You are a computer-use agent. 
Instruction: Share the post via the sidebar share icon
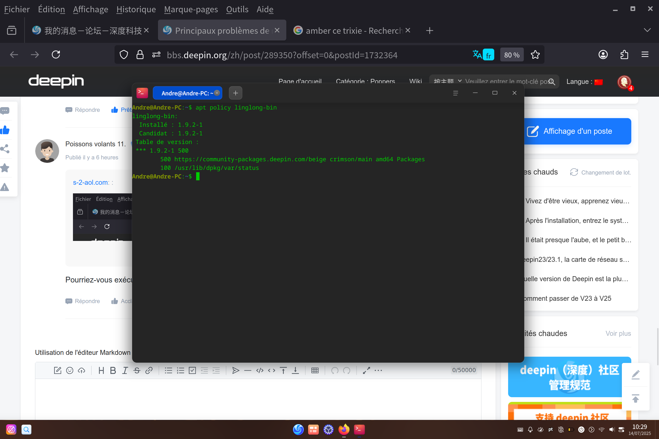click(5, 149)
